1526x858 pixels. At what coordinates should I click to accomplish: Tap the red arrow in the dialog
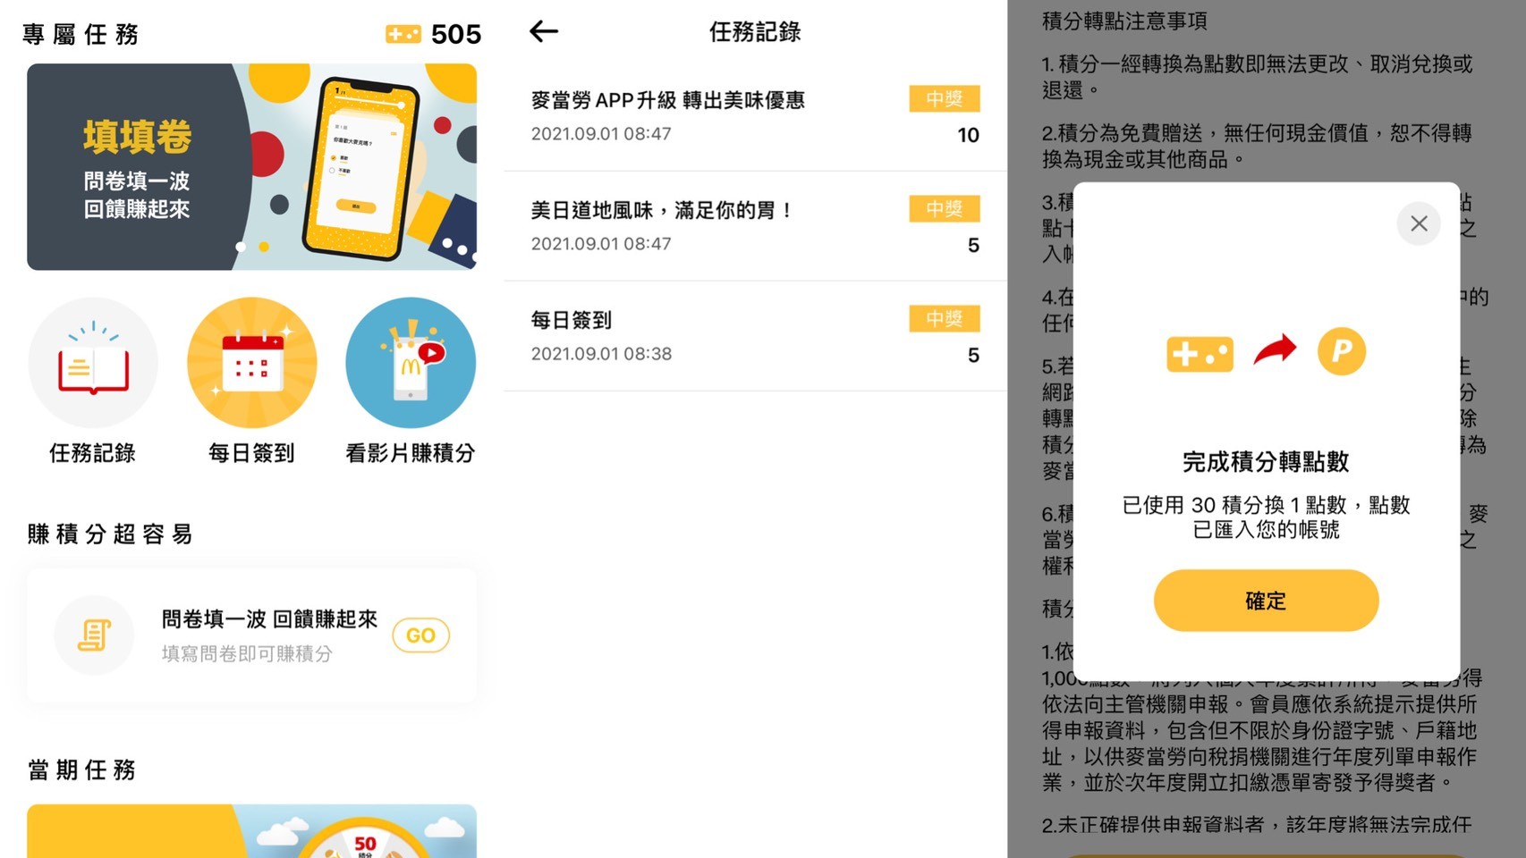1276,349
